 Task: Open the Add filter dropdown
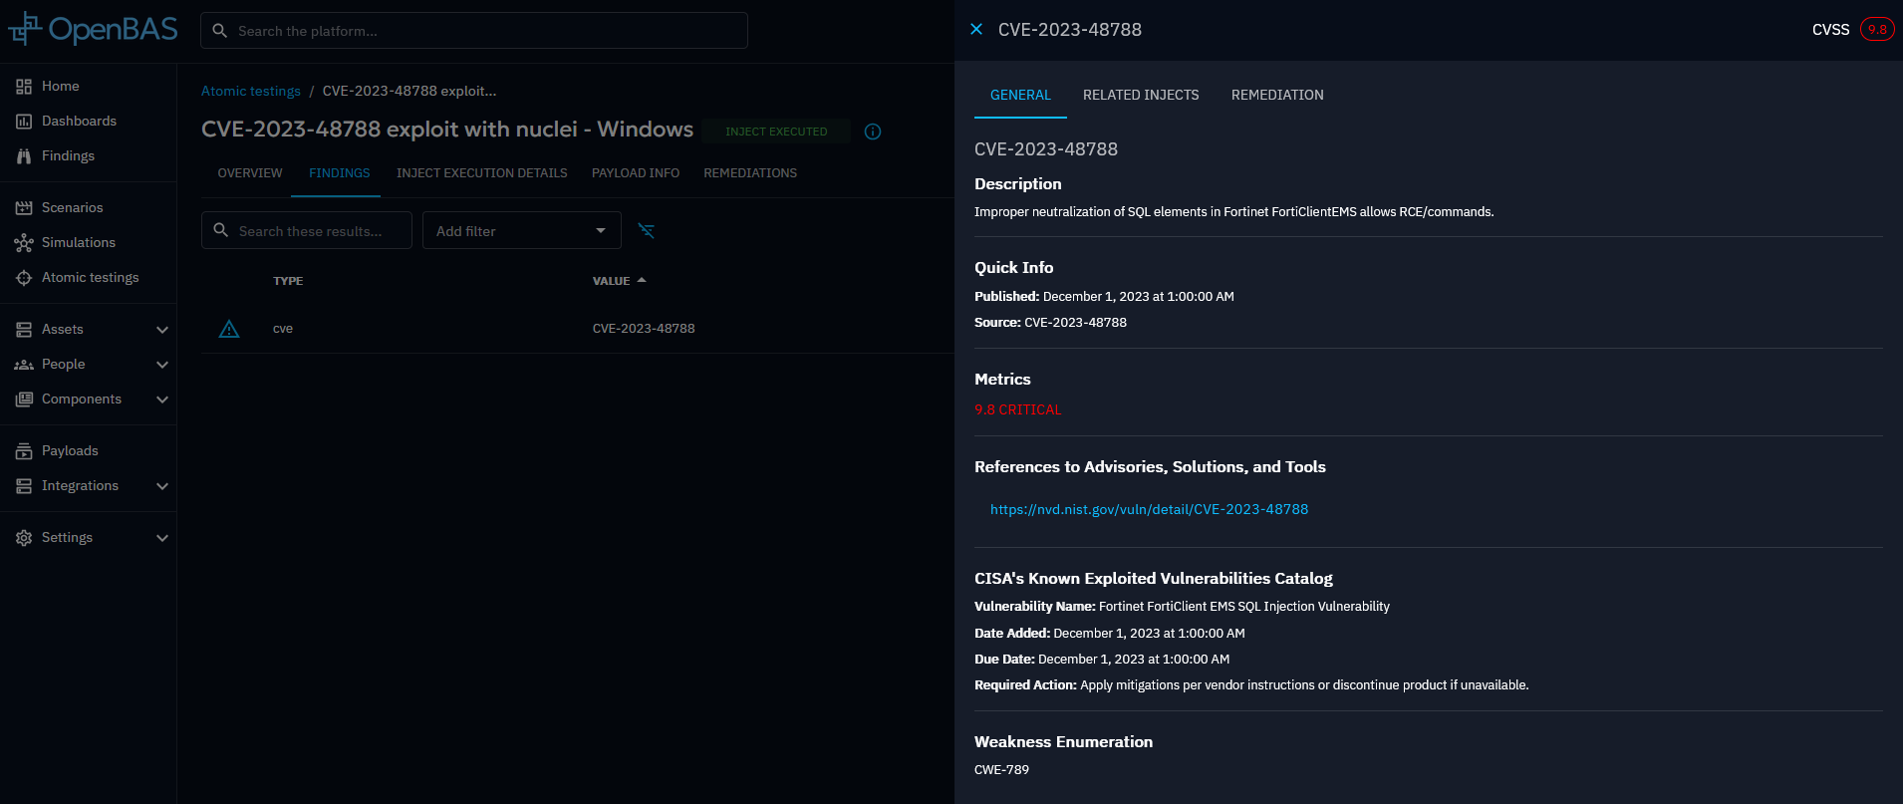pos(521,231)
